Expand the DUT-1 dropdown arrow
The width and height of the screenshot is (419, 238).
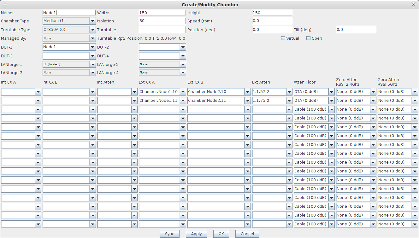[92, 47]
